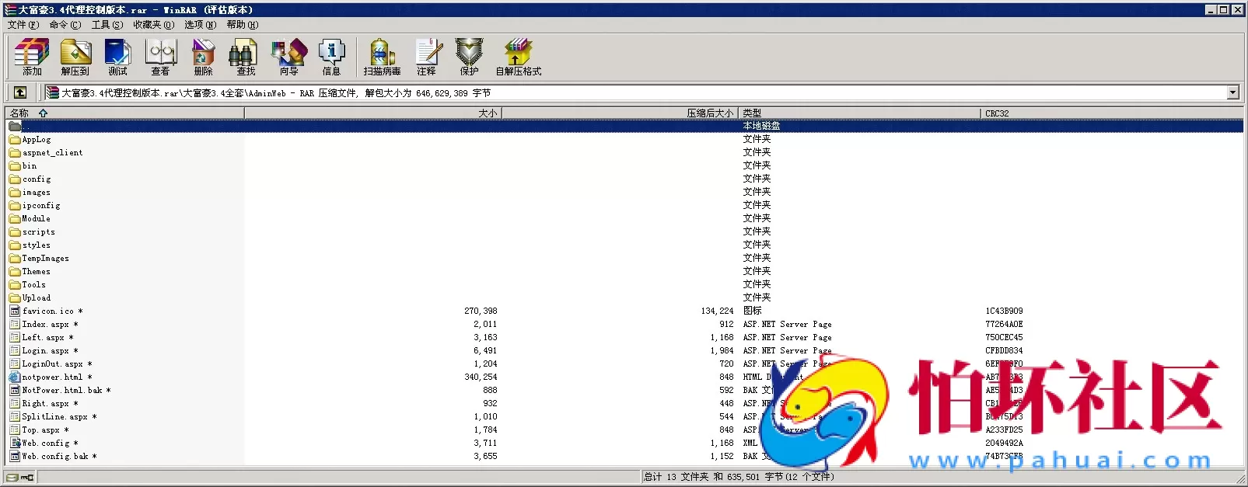Go up one folder level button
This screenshot has width=1248, height=487.
pos(20,92)
